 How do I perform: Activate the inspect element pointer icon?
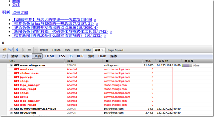(11, 50)
